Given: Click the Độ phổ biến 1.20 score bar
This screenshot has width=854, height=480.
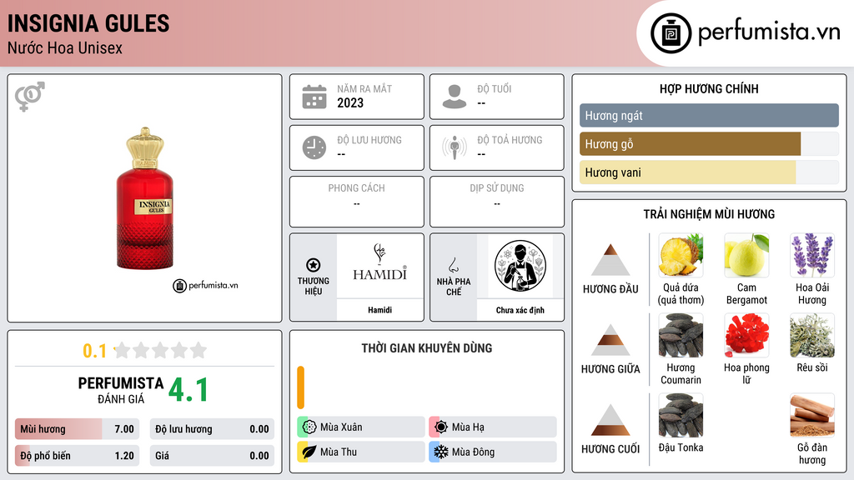Looking at the screenshot, I should 78,456.
